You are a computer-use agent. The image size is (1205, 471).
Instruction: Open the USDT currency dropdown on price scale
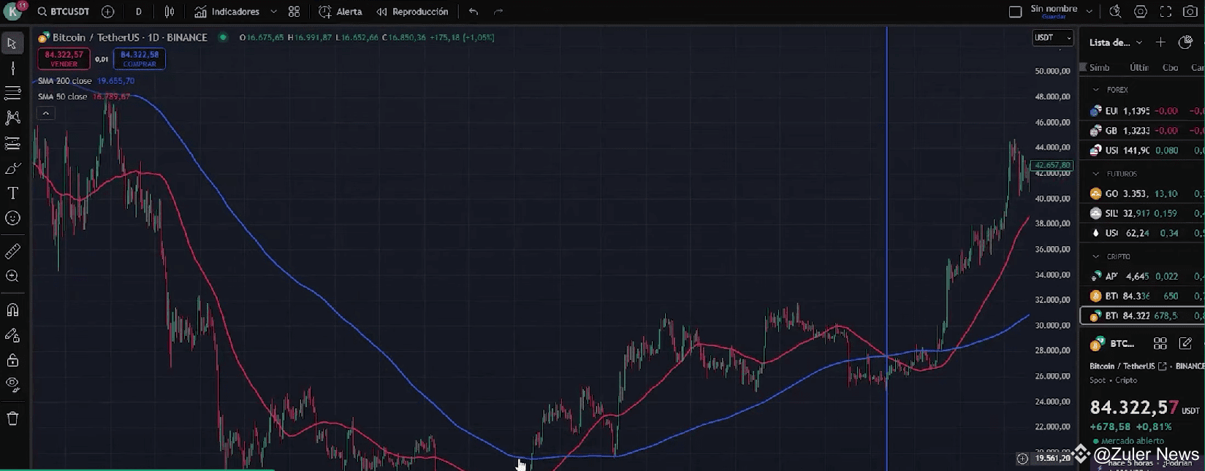click(1052, 37)
